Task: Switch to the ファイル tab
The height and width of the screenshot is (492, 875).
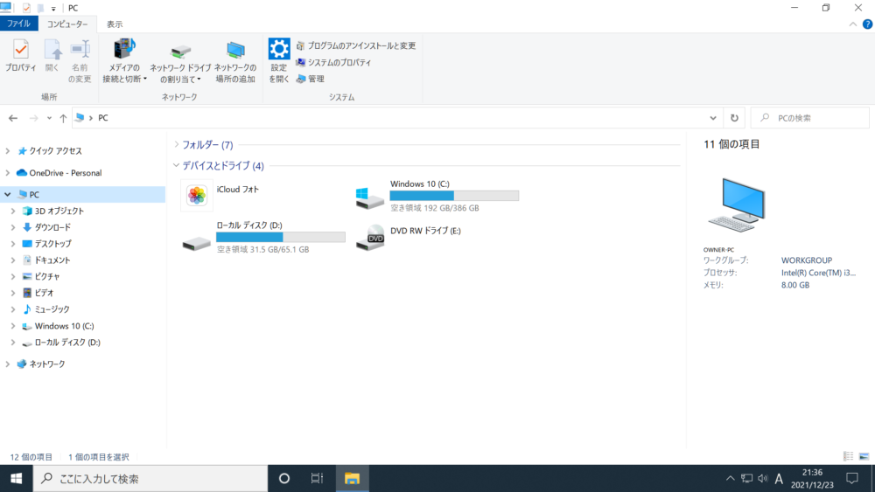Action: [x=19, y=24]
